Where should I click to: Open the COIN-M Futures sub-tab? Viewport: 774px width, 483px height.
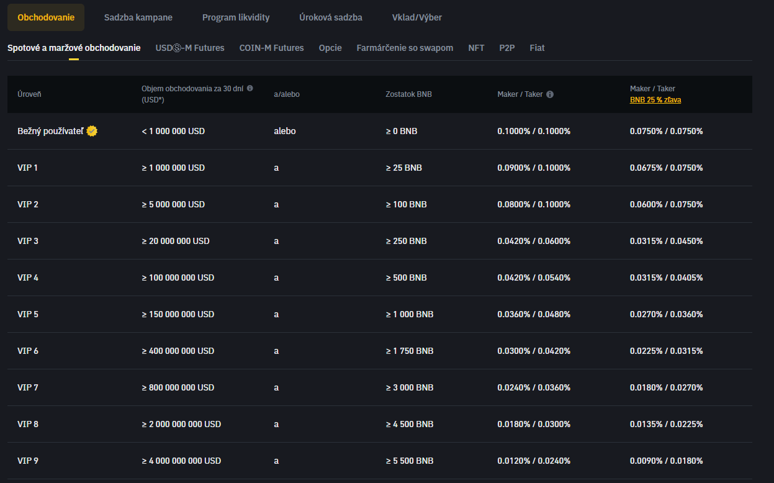(271, 48)
